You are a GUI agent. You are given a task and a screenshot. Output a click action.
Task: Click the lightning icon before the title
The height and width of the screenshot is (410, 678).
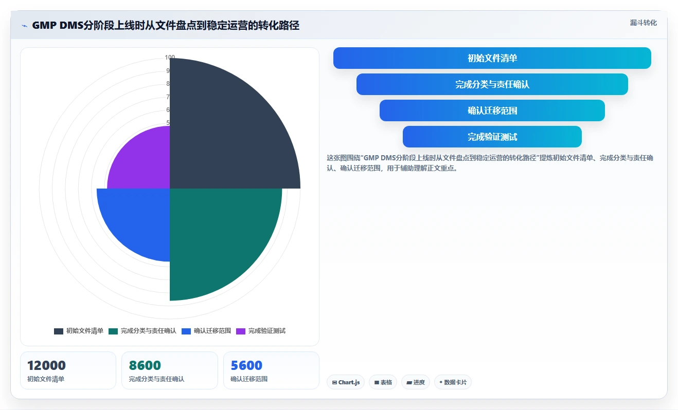(24, 26)
